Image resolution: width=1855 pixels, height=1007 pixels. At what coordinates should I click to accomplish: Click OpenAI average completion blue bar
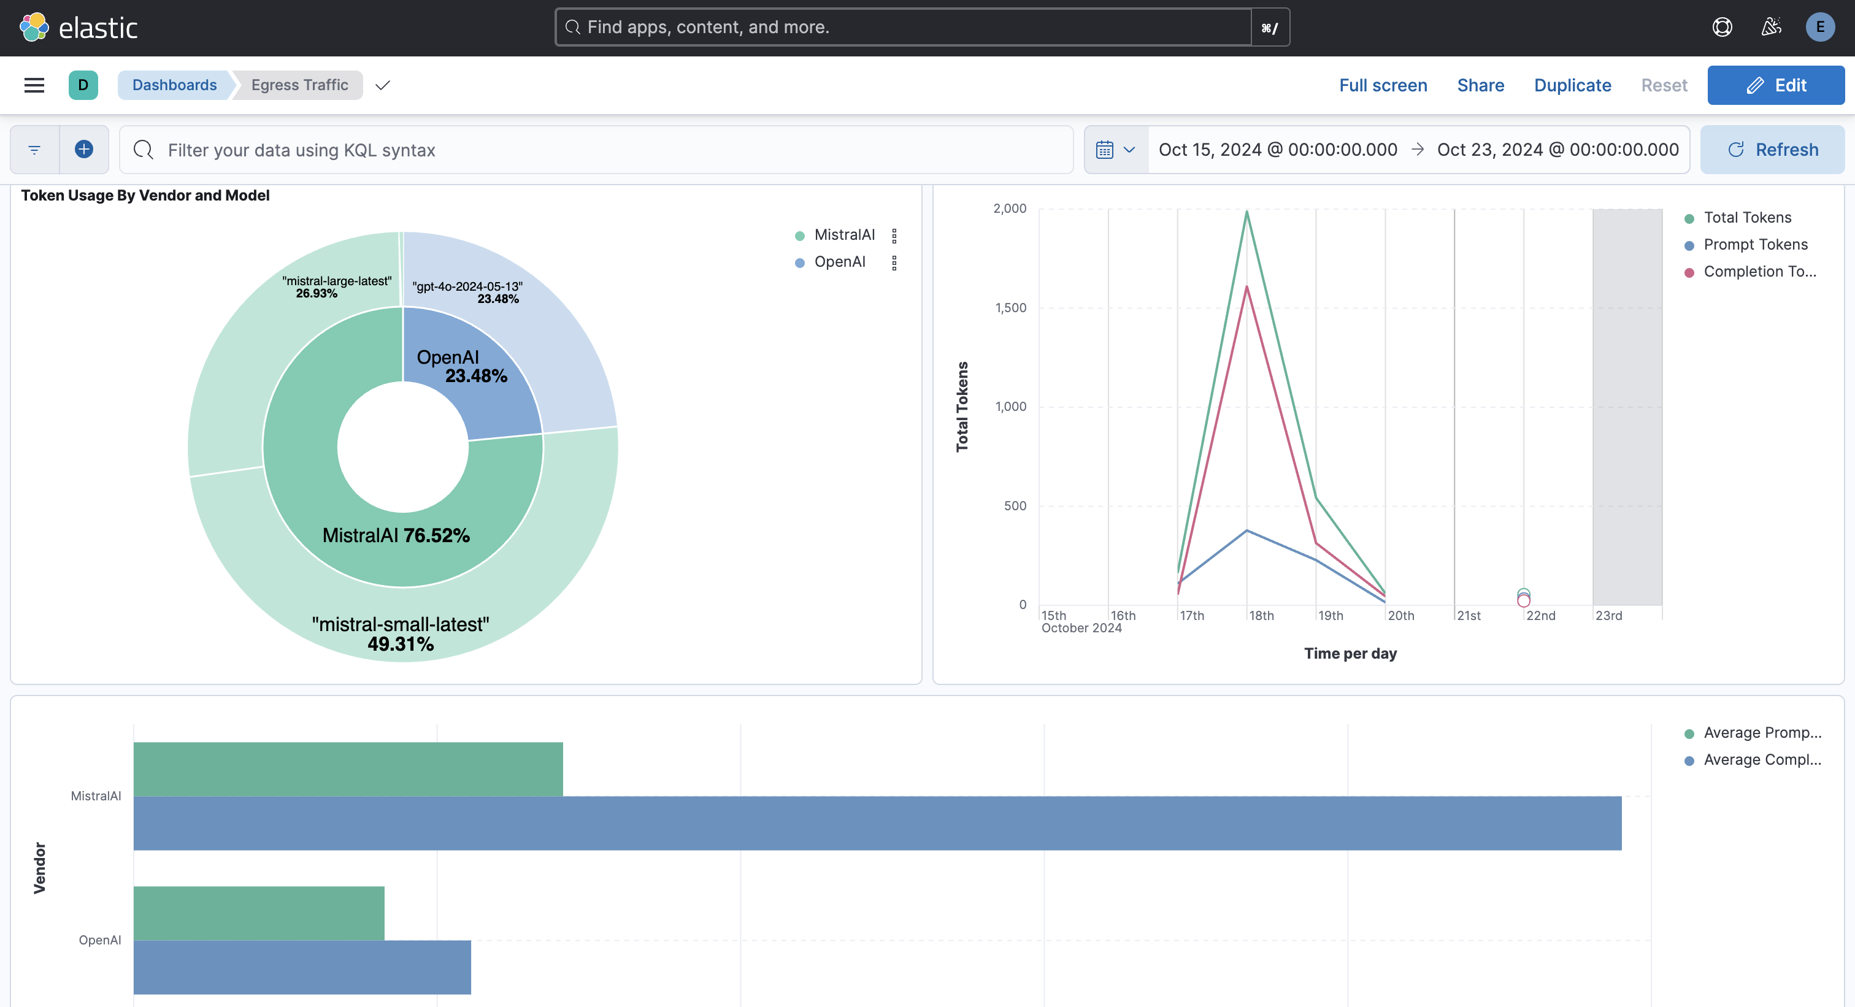[x=302, y=967]
